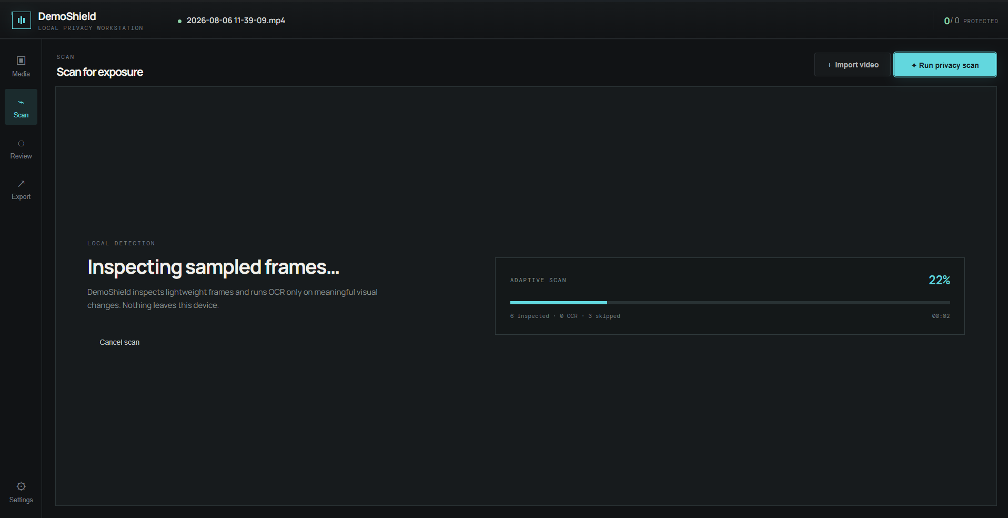The width and height of the screenshot is (1008, 518).
Task: Click the adaptive scan progress bar
Action: click(x=730, y=303)
